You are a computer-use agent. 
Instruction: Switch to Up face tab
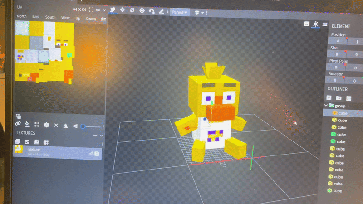point(78,18)
